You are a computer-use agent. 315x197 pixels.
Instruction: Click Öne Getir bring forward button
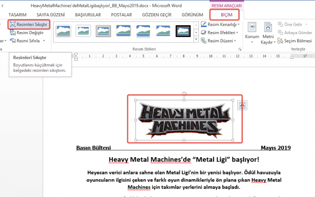coord(290,25)
